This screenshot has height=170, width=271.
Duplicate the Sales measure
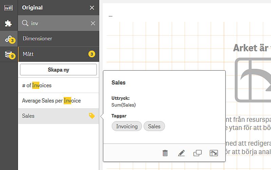(197, 153)
